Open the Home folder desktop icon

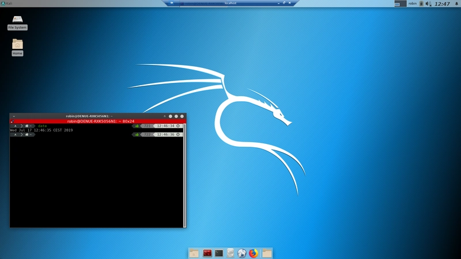pos(17,47)
